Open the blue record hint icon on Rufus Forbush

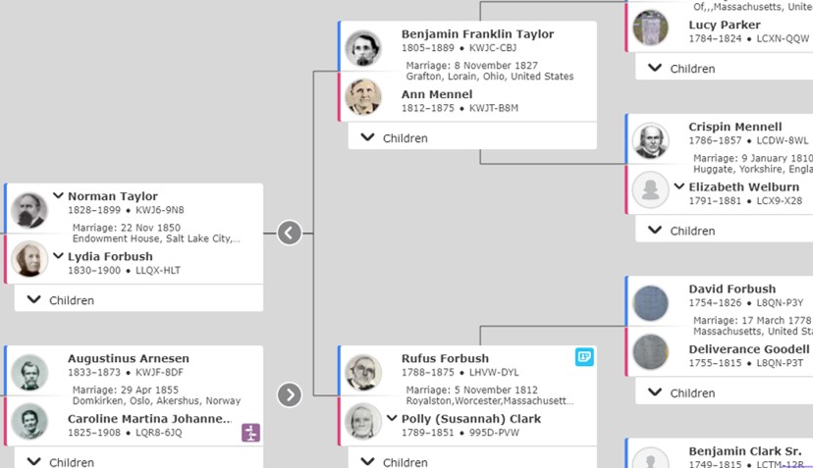[x=584, y=356]
